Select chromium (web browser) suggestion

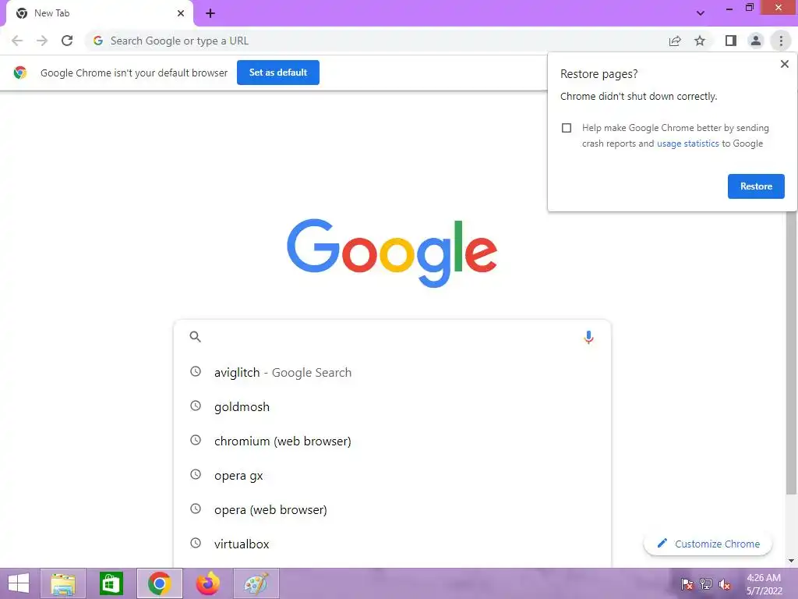click(392, 441)
